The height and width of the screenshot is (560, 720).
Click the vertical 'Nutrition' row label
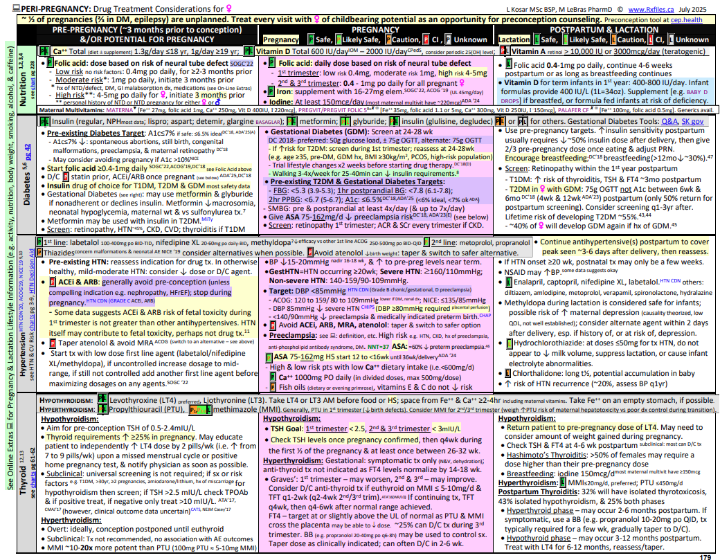(23, 89)
